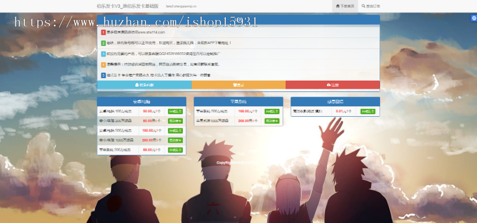The height and width of the screenshot is (223, 477).
Task: Click the blue 联系客服 contact button
Action: click(x=144, y=85)
